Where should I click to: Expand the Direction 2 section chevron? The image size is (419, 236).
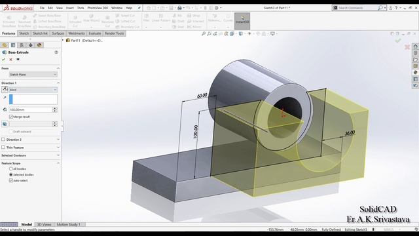[58, 140]
